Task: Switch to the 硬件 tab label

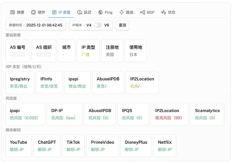Action: 41,12
